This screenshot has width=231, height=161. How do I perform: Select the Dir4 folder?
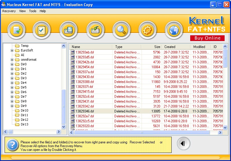point(23,83)
